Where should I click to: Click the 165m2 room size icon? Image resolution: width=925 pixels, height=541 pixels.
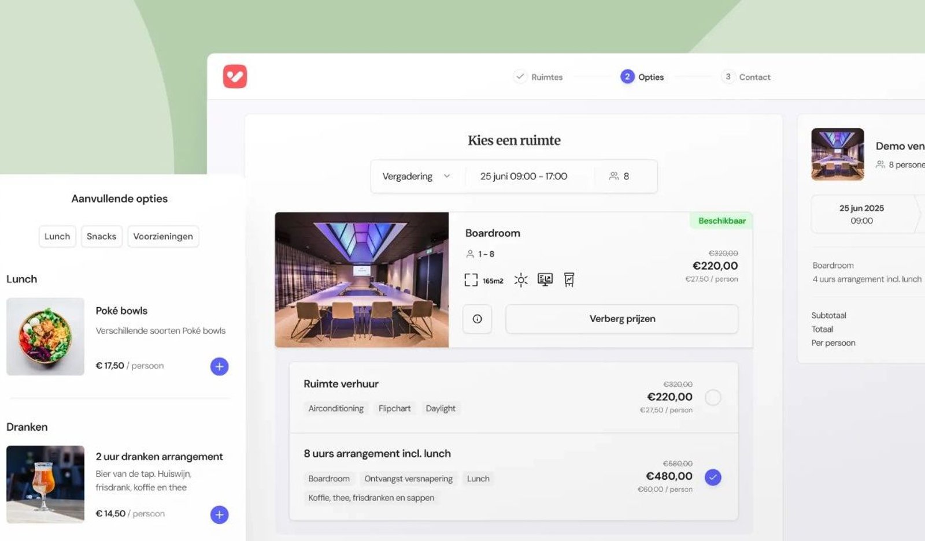pyautogui.click(x=471, y=280)
